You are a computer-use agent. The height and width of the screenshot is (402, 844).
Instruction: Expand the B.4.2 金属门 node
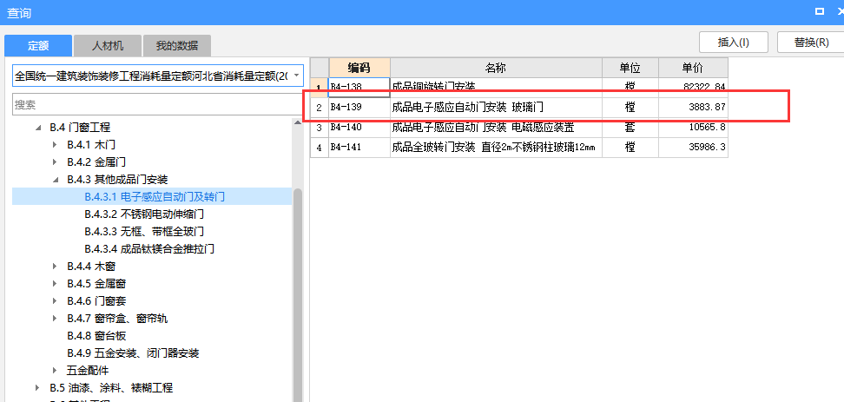56,162
